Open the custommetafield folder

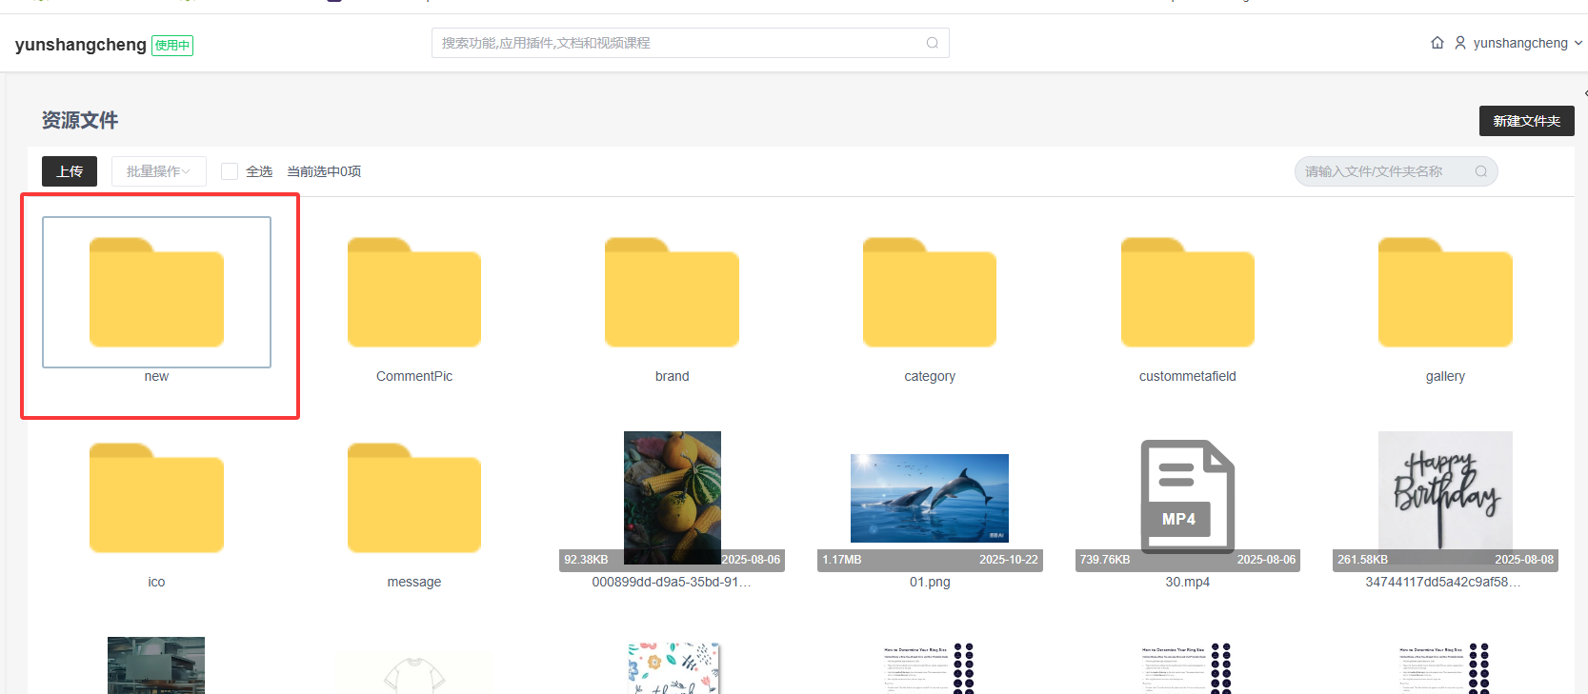1187,293
